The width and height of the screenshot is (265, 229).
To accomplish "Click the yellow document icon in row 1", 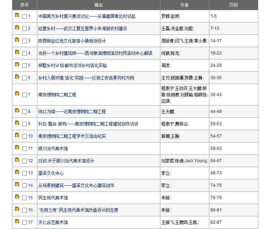I will pyautogui.click(x=17, y=15).
